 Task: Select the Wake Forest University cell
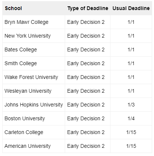click(33, 77)
